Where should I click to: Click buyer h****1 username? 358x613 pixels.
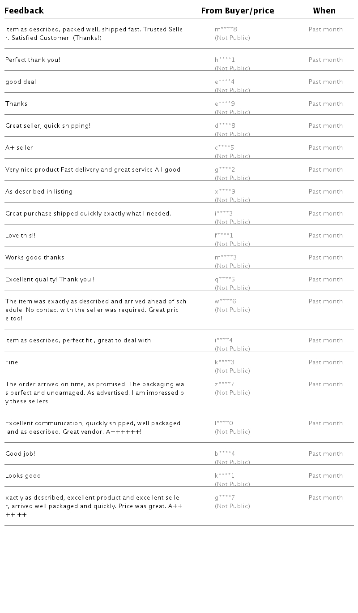225,60
